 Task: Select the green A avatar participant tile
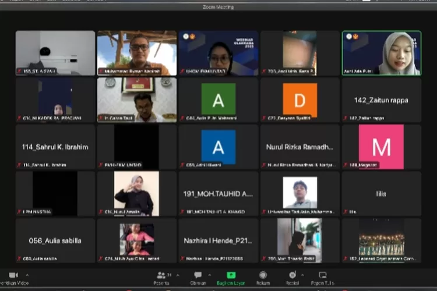(x=218, y=100)
